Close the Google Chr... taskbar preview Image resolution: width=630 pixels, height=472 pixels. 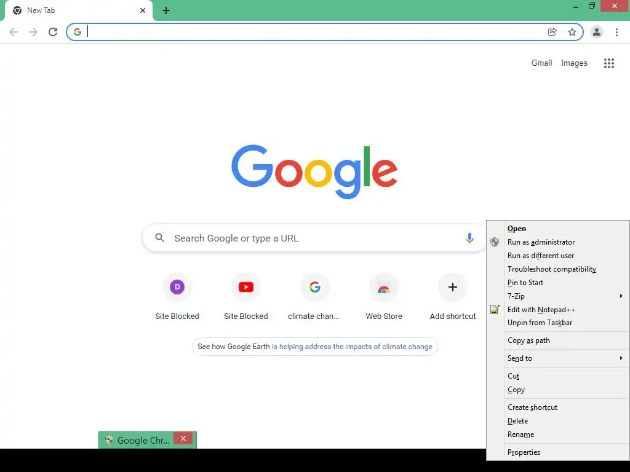183,438
